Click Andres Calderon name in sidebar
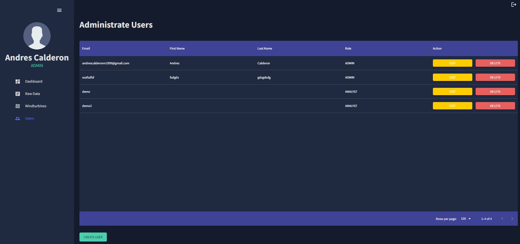Image resolution: width=520 pixels, height=244 pixels. [x=37, y=57]
